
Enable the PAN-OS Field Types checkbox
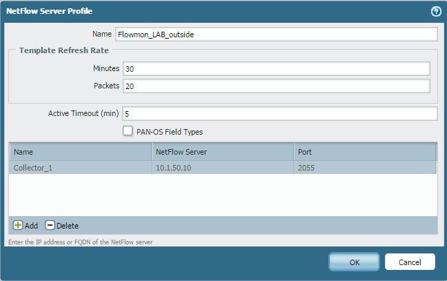[x=128, y=130]
